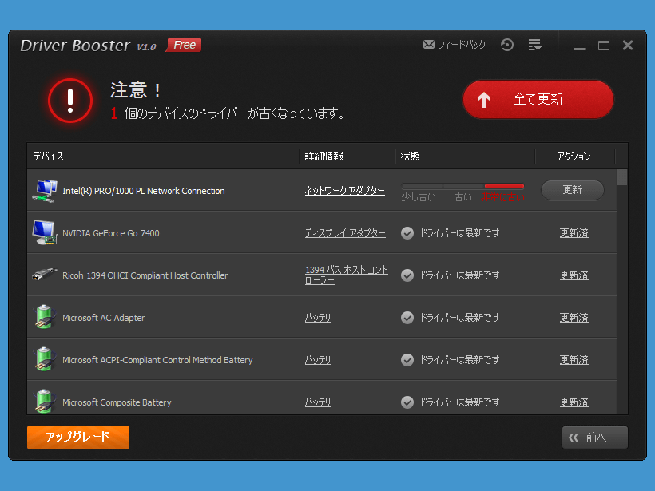Select the NVIDIA GeForce Go 7400 name text
This screenshot has height=491, width=655.
pos(111,233)
